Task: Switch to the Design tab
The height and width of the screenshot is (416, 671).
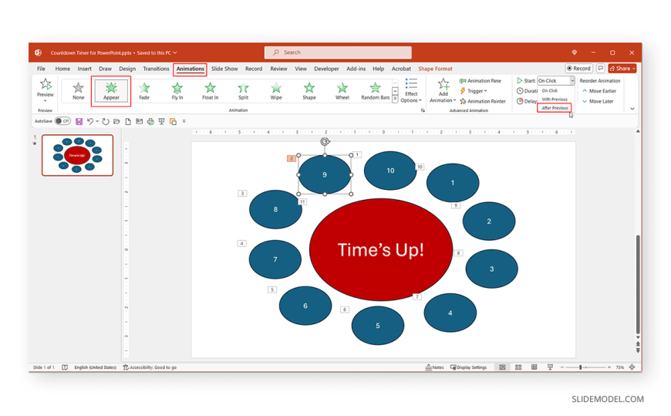Action: pyautogui.click(x=127, y=69)
